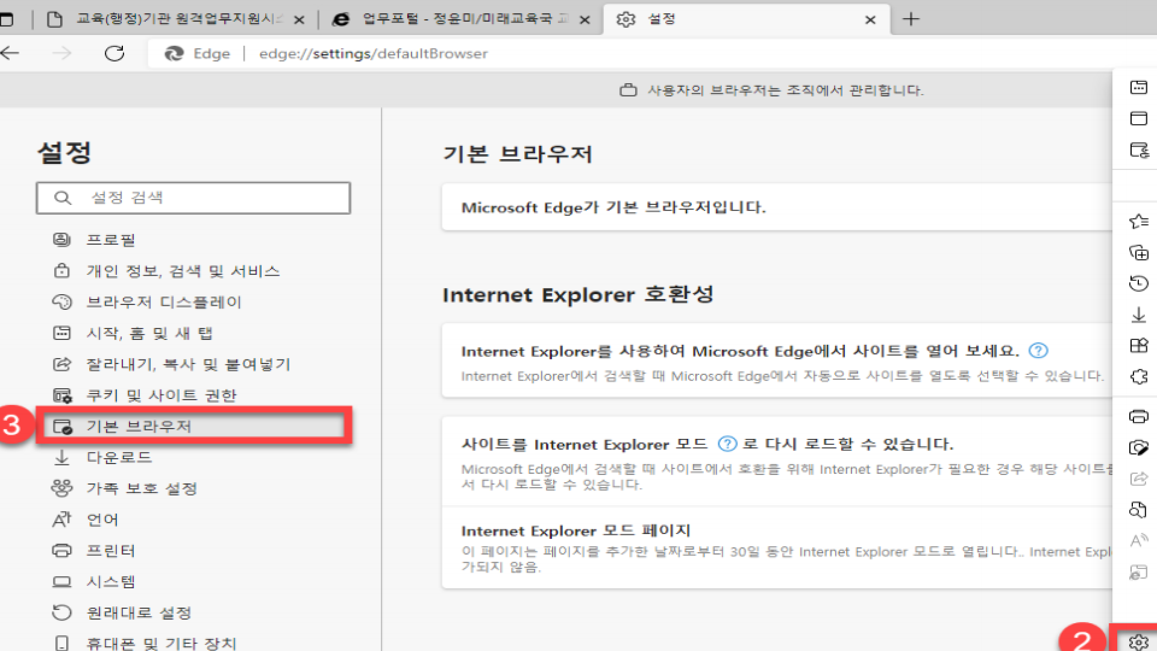1157x651 pixels.
Task: Open the Extensions puzzle icon in the menu
Action: [1138, 377]
